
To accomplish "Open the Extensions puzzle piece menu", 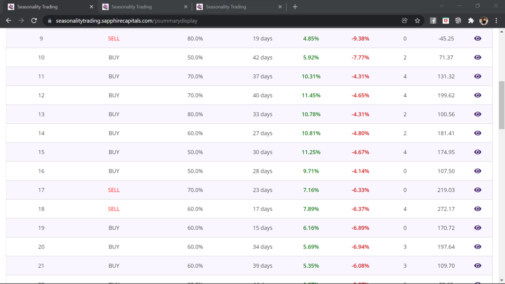I will click(x=470, y=21).
